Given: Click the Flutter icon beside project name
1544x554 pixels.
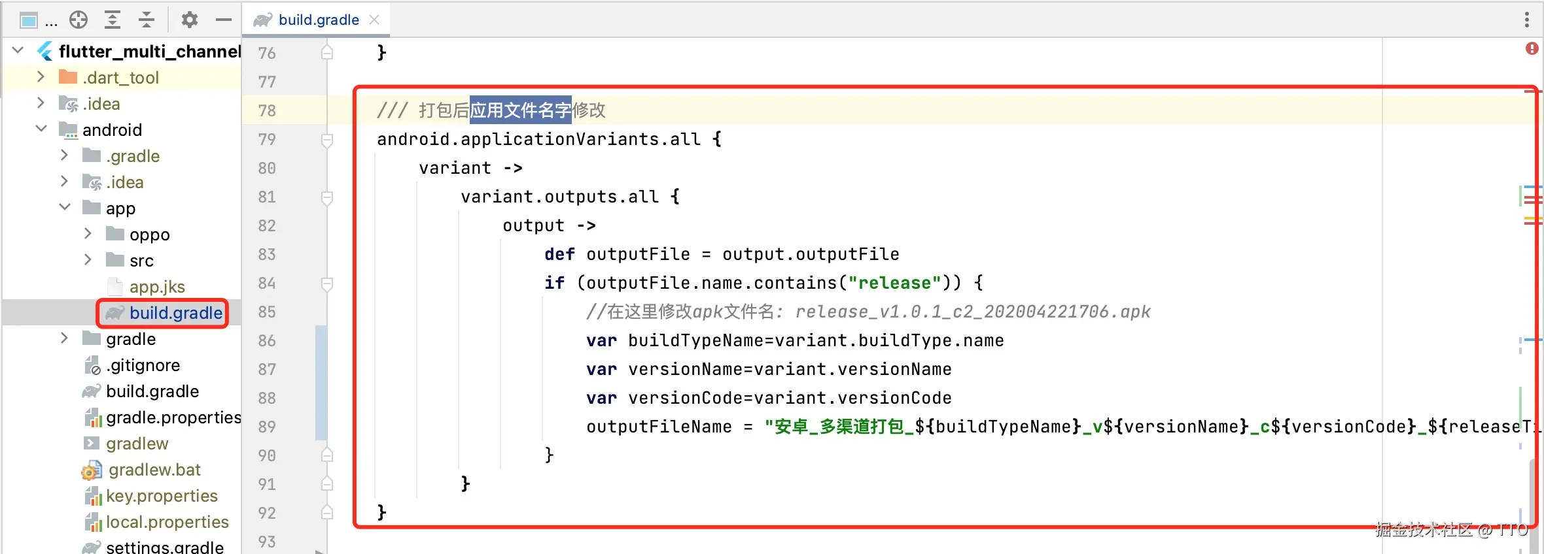Looking at the screenshot, I should (44, 51).
